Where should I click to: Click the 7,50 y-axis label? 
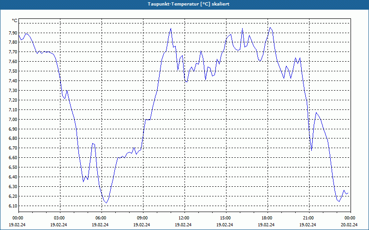pyautogui.click(x=13, y=71)
